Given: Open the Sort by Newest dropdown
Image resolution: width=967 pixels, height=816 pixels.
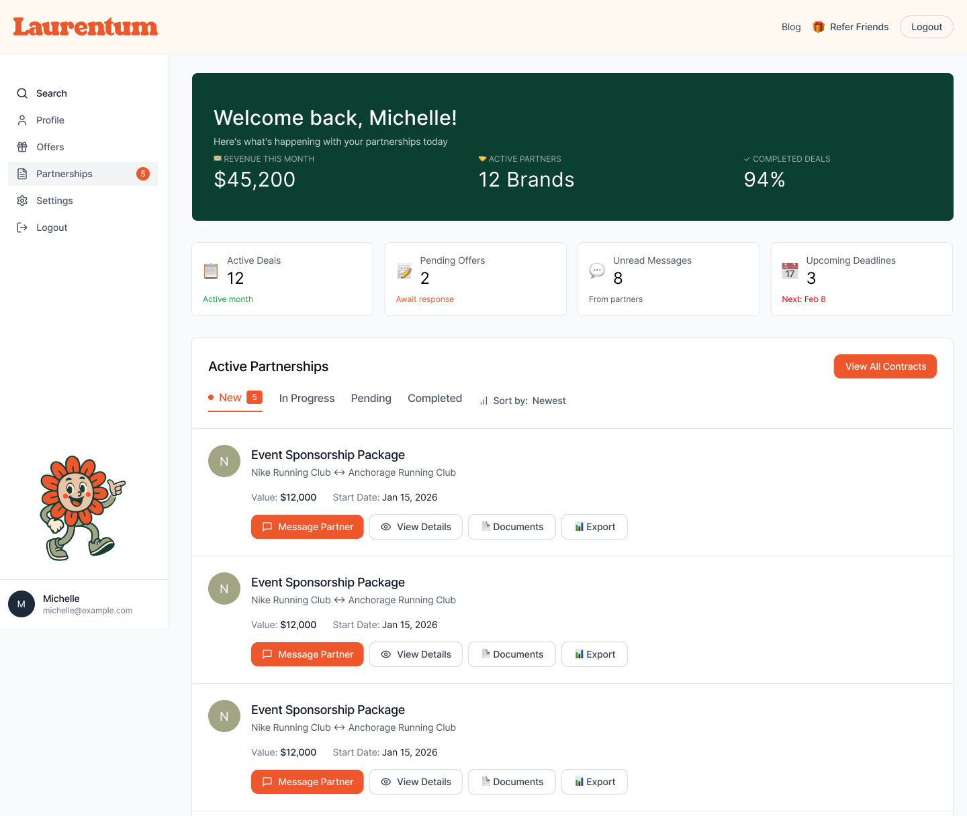Looking at the screenshot, I should [523, 401].
